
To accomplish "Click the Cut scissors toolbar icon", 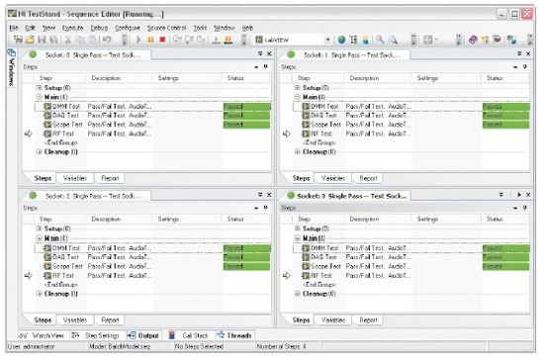I will 68,40.
